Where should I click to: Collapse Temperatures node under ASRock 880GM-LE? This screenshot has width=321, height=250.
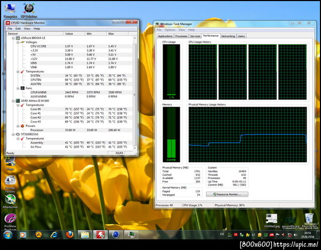[18, 71]
